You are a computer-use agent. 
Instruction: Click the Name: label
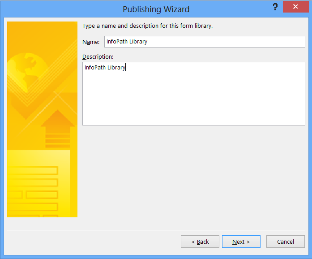click(91, 42)
